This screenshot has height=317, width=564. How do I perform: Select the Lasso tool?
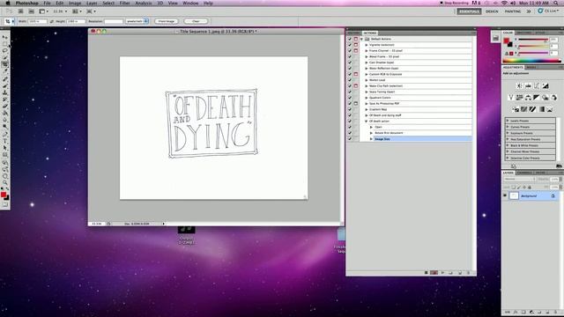pyautogui.click(x=4, y=51)
